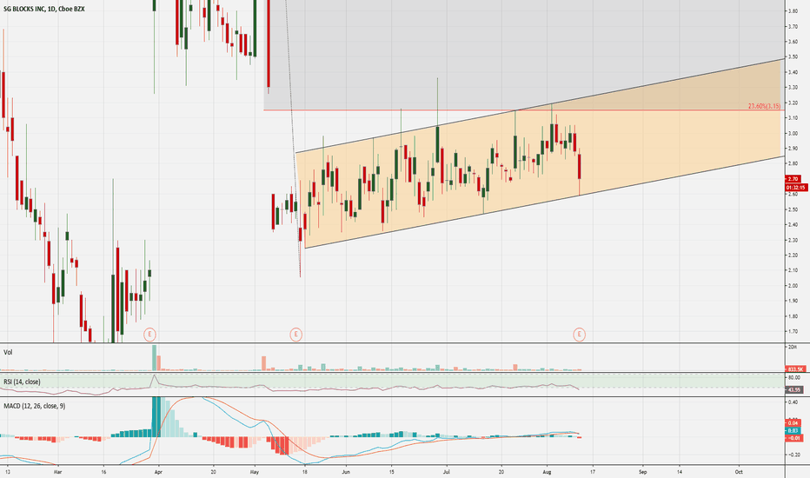Image resolution: width=810 pixels, height=478 pixels.
Task: Click the 0.40 MACD axis label
Action: [793, 402]
